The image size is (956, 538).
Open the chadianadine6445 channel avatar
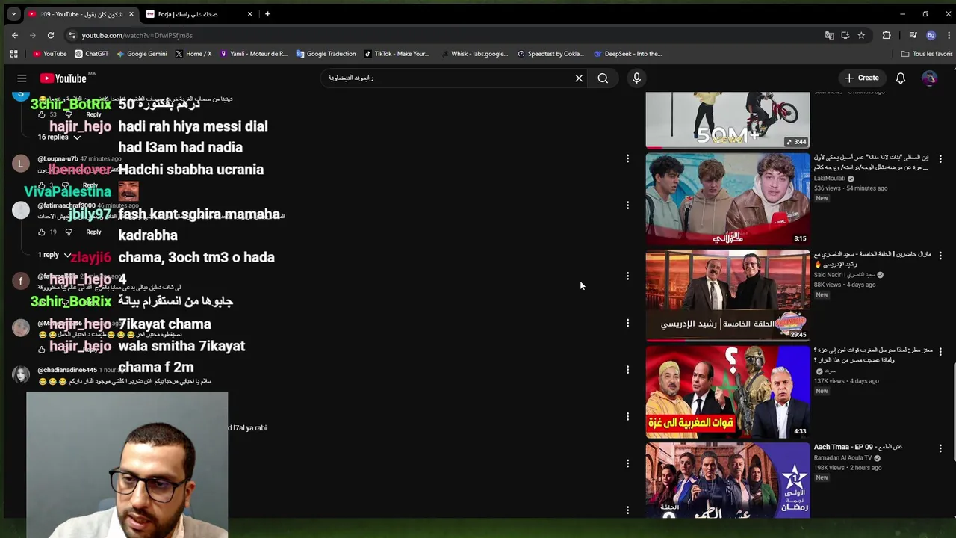pos(21,374)
